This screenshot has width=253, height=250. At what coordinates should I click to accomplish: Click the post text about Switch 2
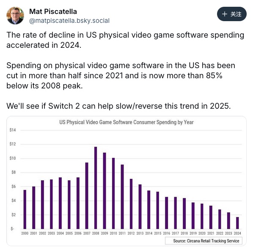coord(118,106)
